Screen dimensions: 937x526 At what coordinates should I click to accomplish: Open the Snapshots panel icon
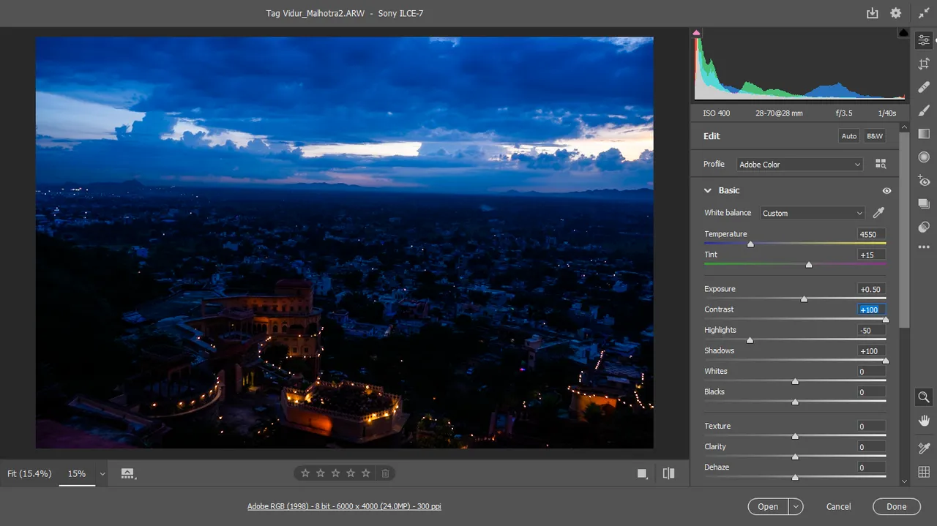(x=924, y=204)
